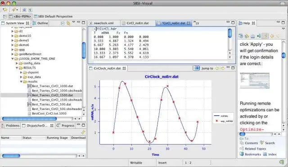The width and height of the screenshot is (288, 167).
Task: Close the CirClock_noErr.dat plot tab
Action: tap(124, 68)
